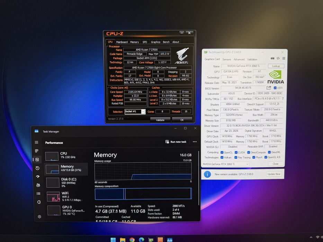Switch to the Graphics tab in CPU-Z
The image size is (323, 242).
[155, 42]
